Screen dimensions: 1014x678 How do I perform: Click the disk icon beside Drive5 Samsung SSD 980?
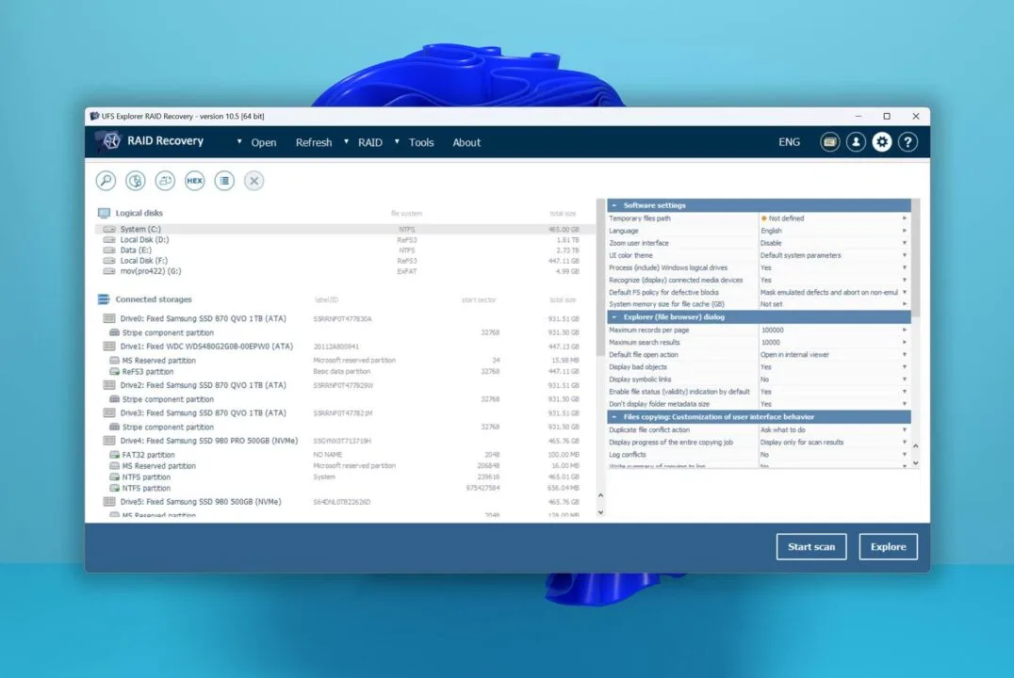109,502
